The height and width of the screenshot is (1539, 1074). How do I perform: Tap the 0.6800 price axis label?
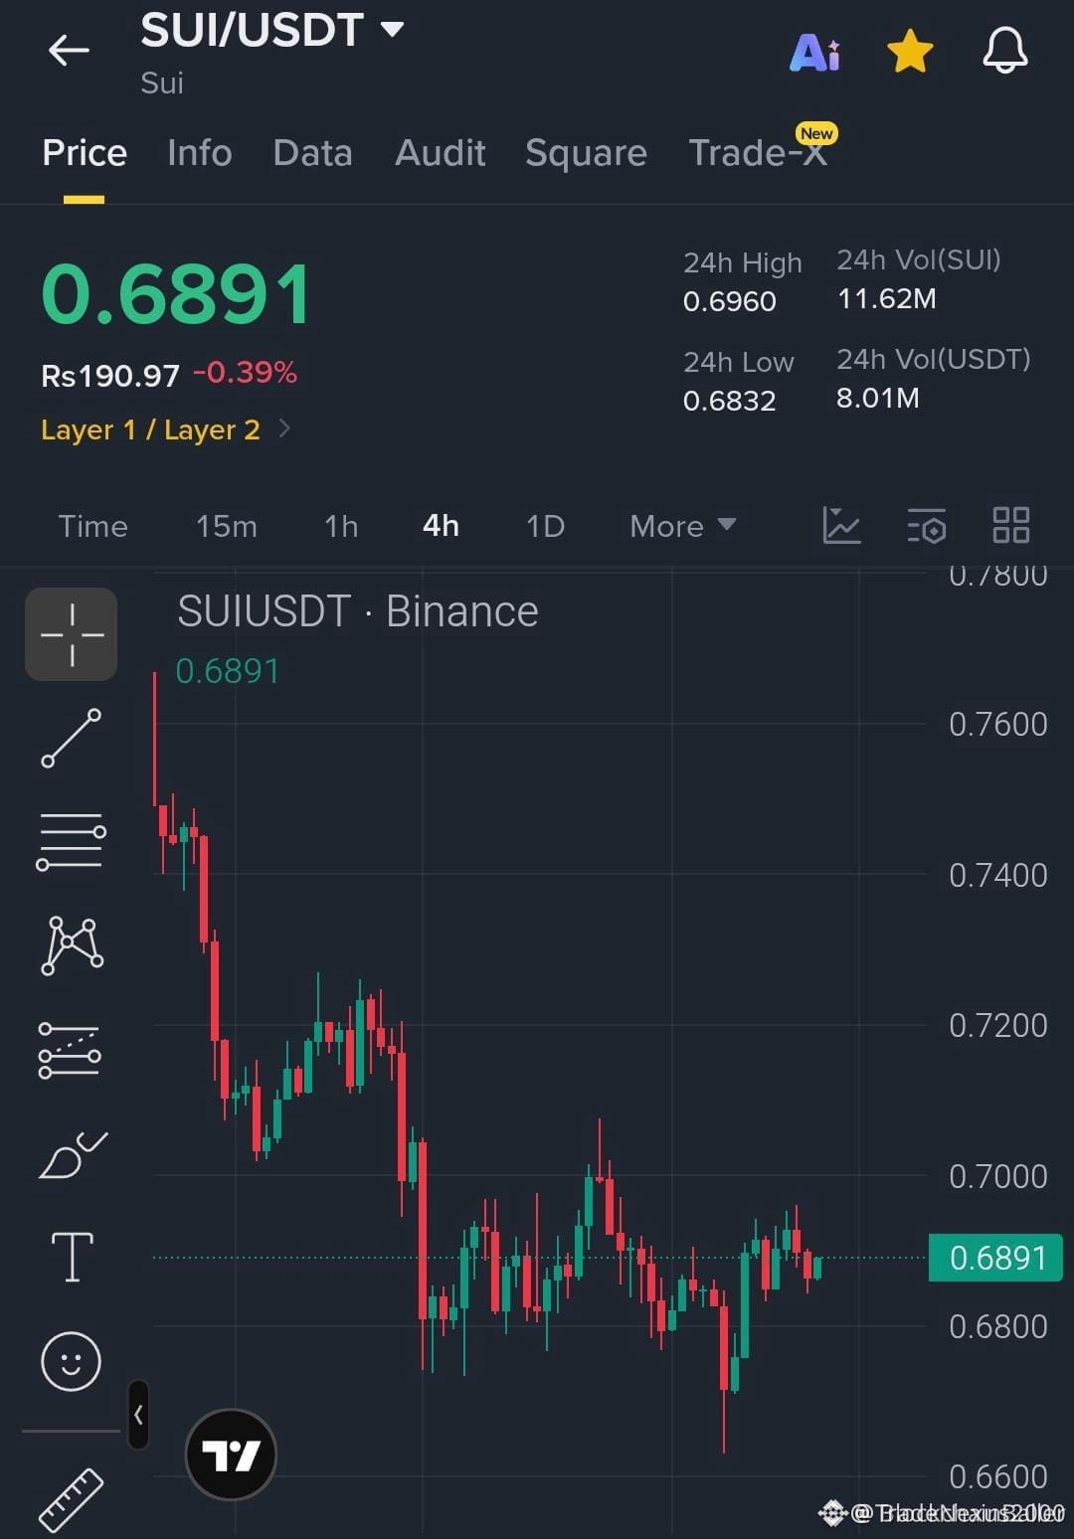[997, 1326]
